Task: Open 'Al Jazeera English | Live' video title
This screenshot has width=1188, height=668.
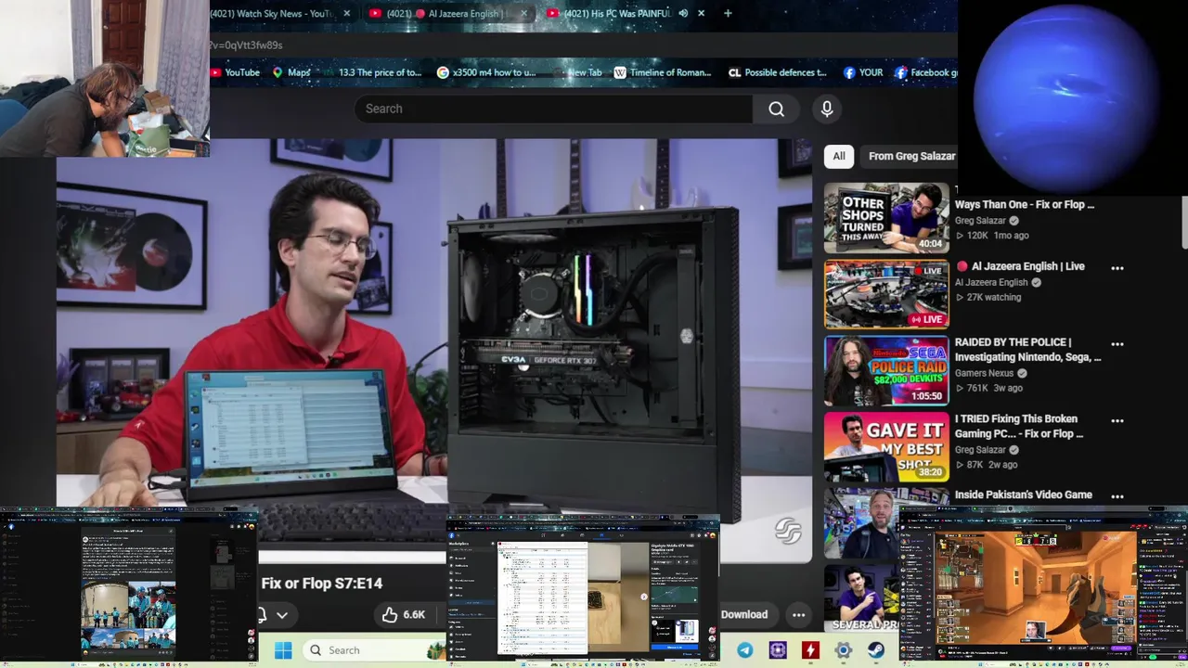Action: (x=1020, y=266)
